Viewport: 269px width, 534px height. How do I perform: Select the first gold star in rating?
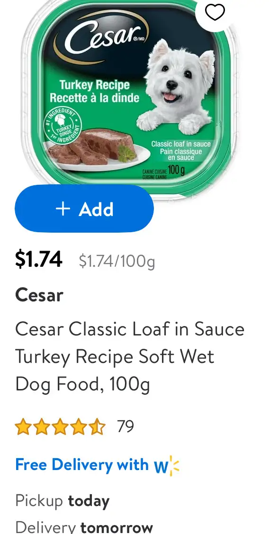(22, 427)
